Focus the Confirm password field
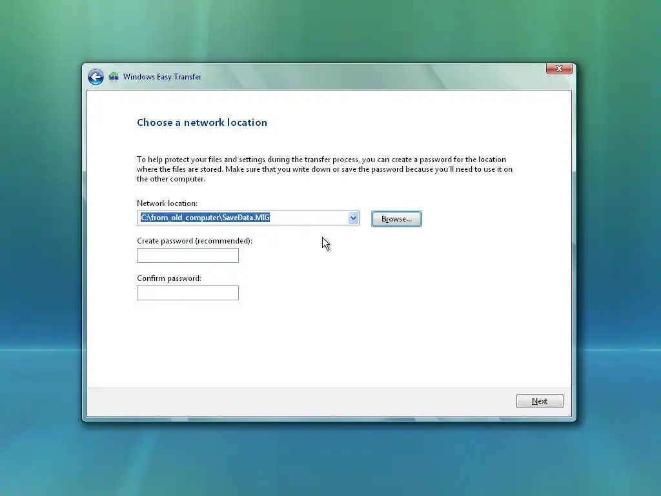This screenshot has width=661, height=496. (x=188, y=293)
